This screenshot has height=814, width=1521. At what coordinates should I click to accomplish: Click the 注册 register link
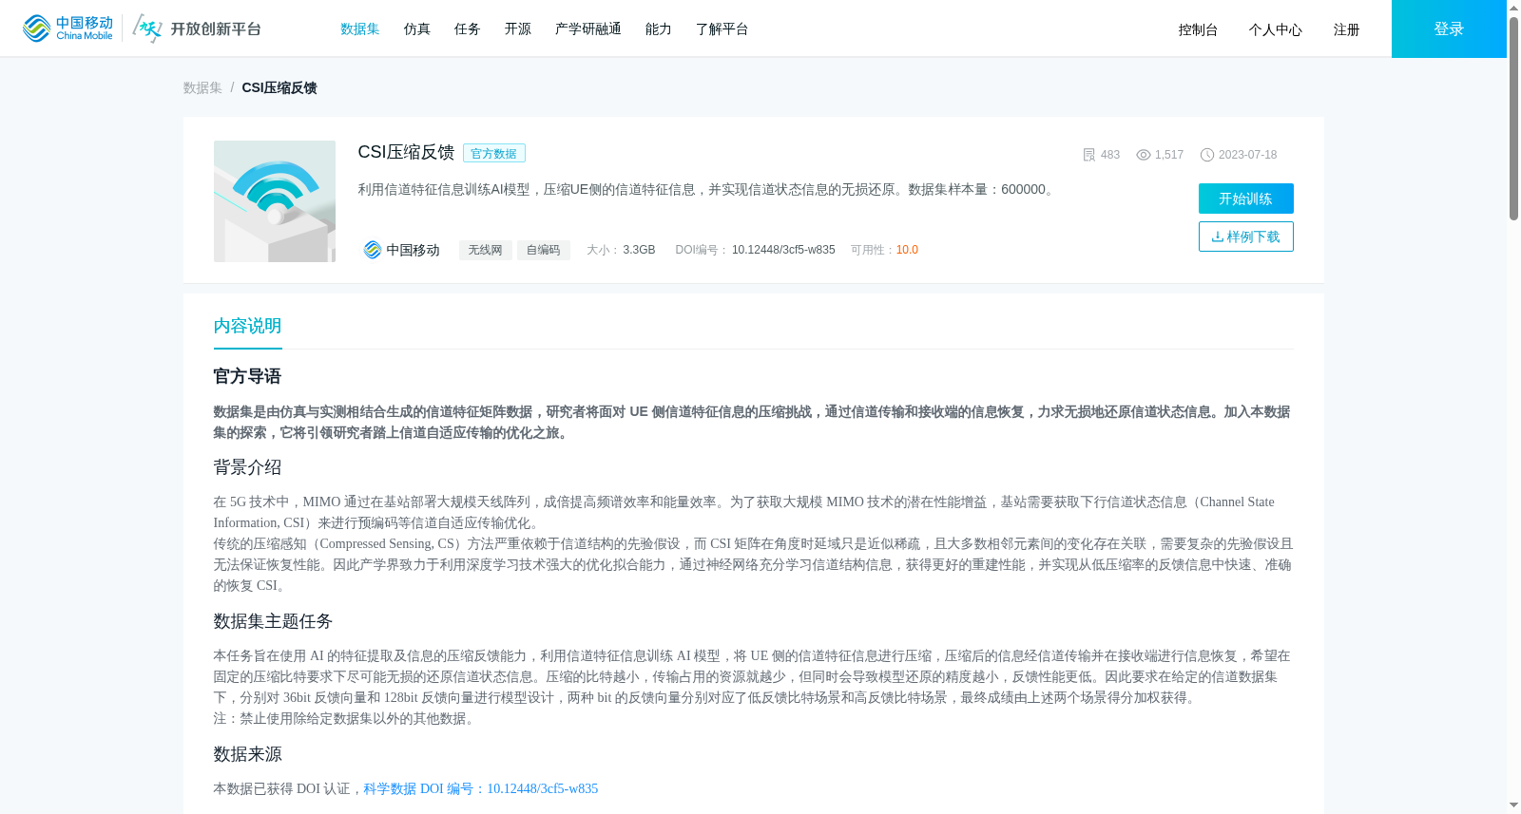[1346, 30]
